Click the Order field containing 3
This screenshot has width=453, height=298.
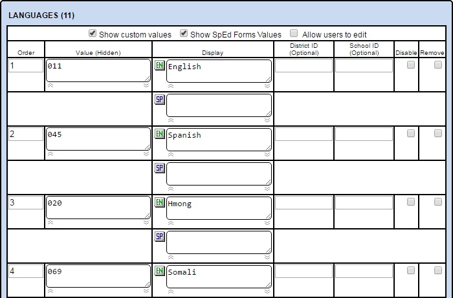point(25,203)
